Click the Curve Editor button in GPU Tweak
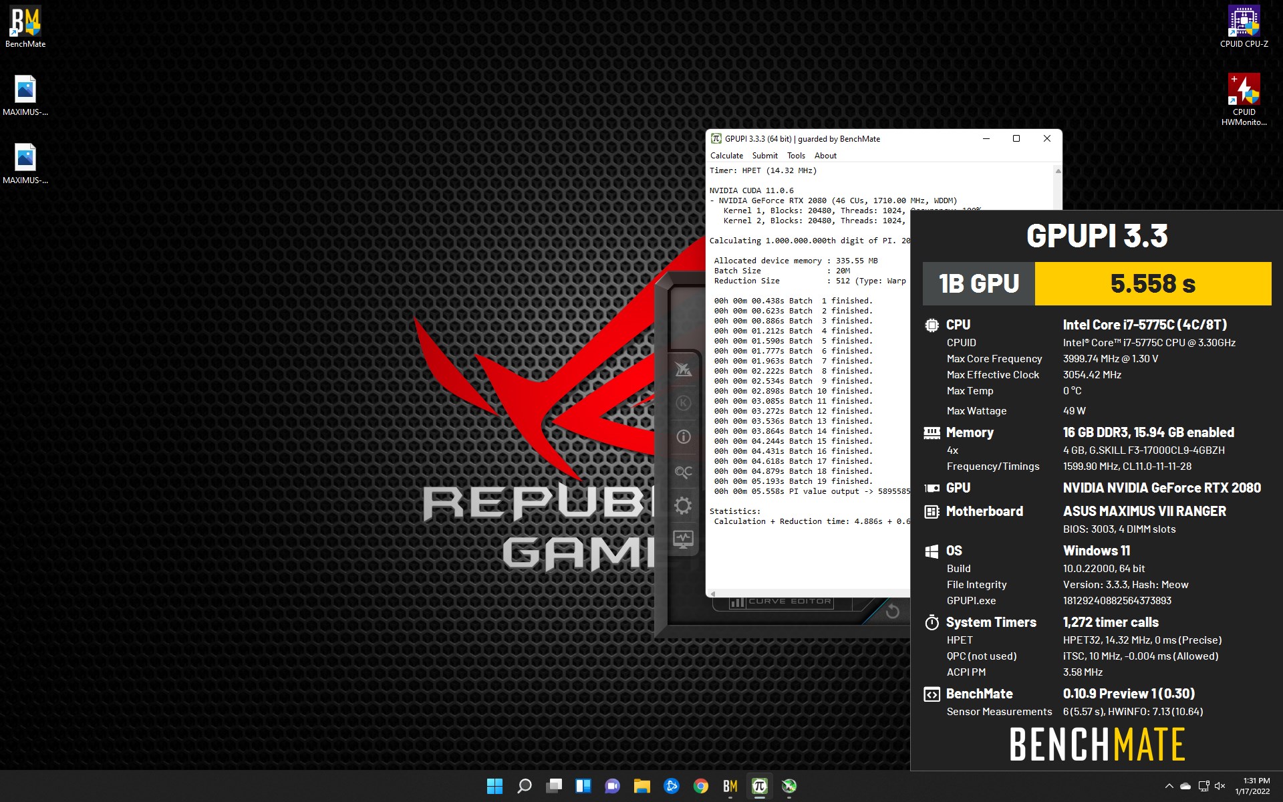 coord(782,601)
